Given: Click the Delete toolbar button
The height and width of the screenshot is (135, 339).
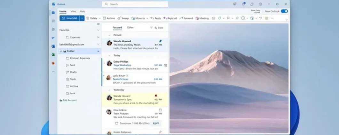Looking at the screenshot, I should [92, 18].
